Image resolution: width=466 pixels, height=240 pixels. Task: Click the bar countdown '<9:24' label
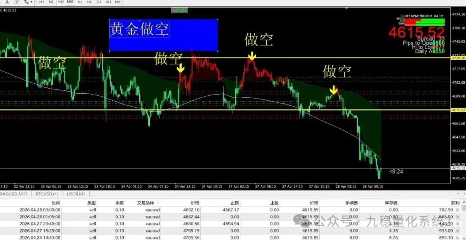[396, 171]
